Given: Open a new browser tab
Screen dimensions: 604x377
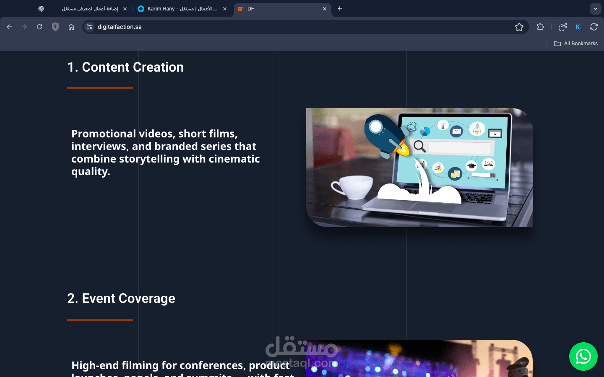Looking at the screenshot, I should 340,8.
